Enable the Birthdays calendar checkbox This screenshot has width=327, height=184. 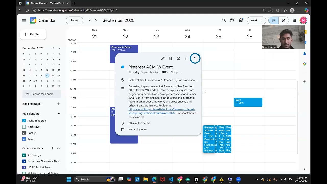tap(24, 127)
